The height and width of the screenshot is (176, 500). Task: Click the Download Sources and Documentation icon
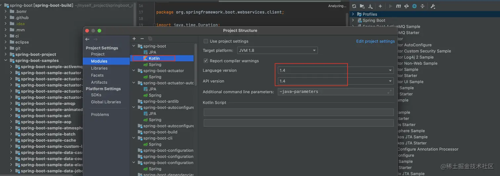[x=370, y=6]
